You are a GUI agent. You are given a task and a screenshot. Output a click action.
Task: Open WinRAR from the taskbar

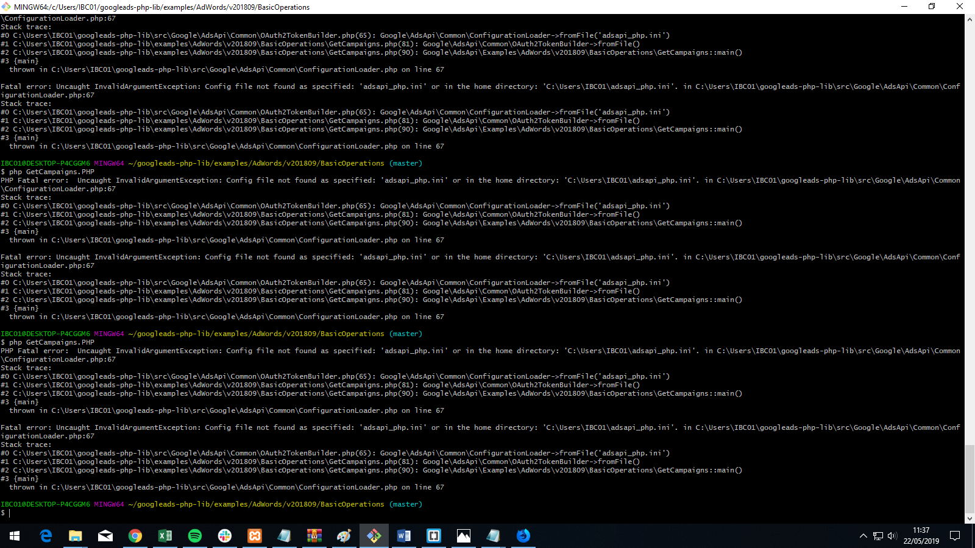click(314, 536)
